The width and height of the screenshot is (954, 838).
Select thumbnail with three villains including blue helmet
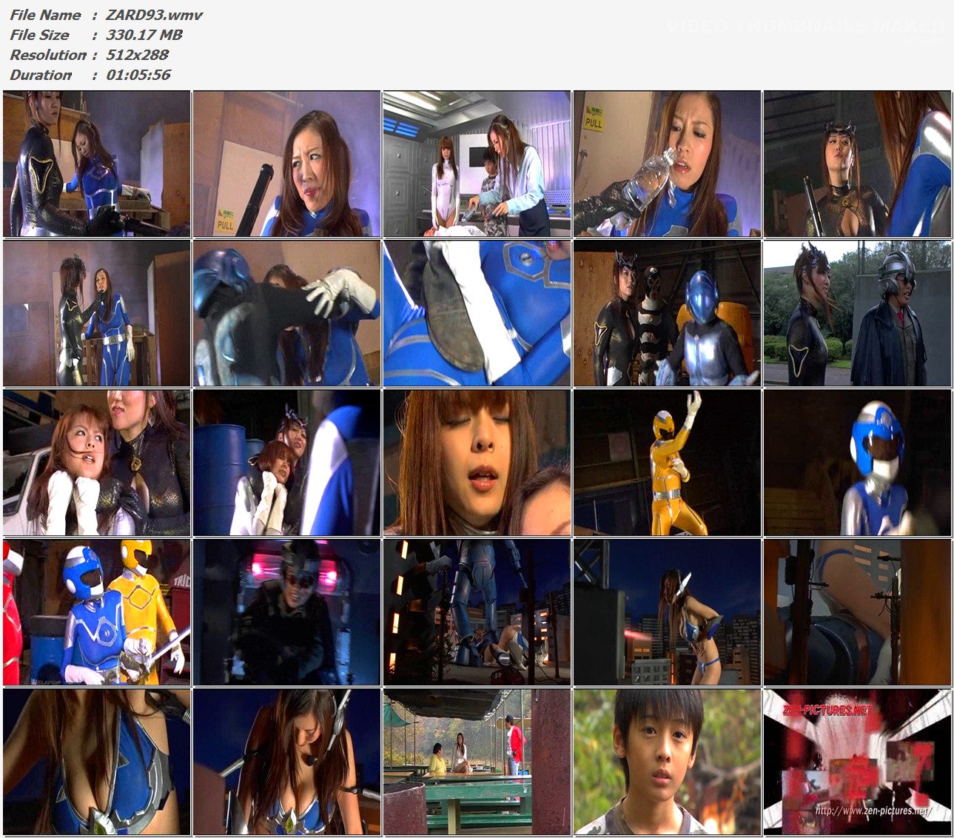point(667,313)
